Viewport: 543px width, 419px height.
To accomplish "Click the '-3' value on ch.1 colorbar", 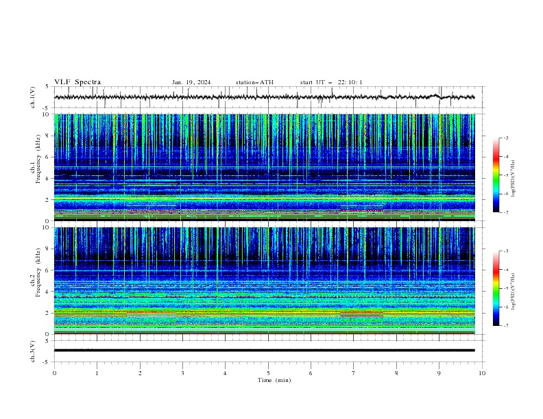I will click(505, 138).
